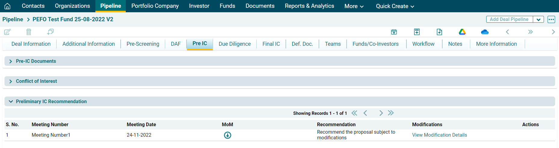Open the Reports & Analytics menu
The width and height of the screenshot is (559, 148).
(x=309, y=6)
